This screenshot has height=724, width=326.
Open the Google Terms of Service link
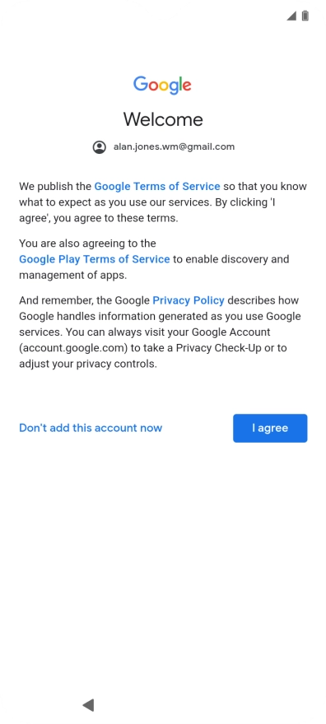pyautogui.click(x=157, y=187)
